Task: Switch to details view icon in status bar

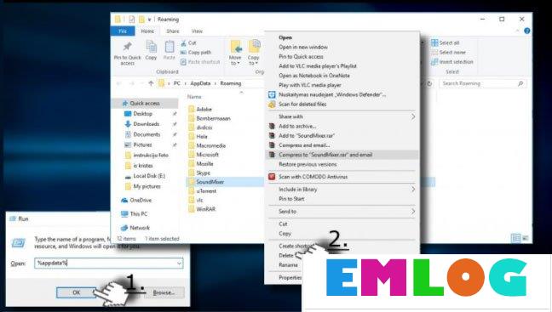Action: [516, 238]
